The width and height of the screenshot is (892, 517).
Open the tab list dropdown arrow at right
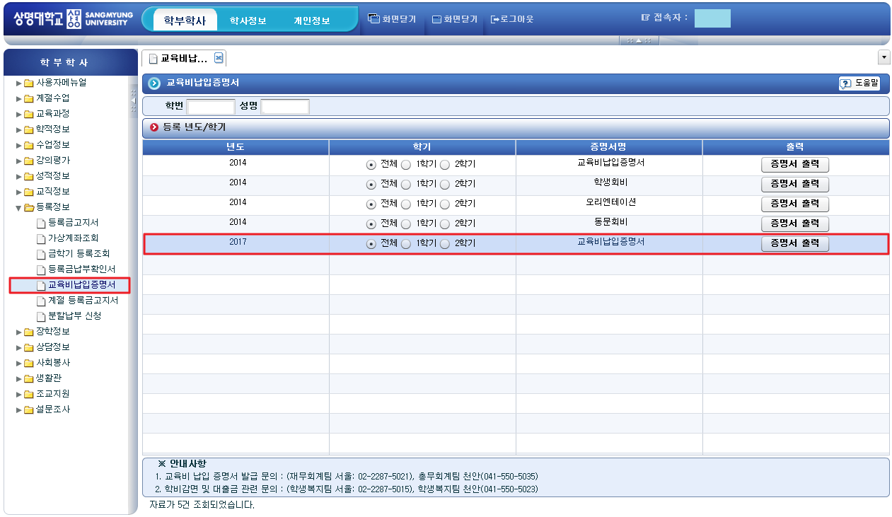(x=884, y=57)
